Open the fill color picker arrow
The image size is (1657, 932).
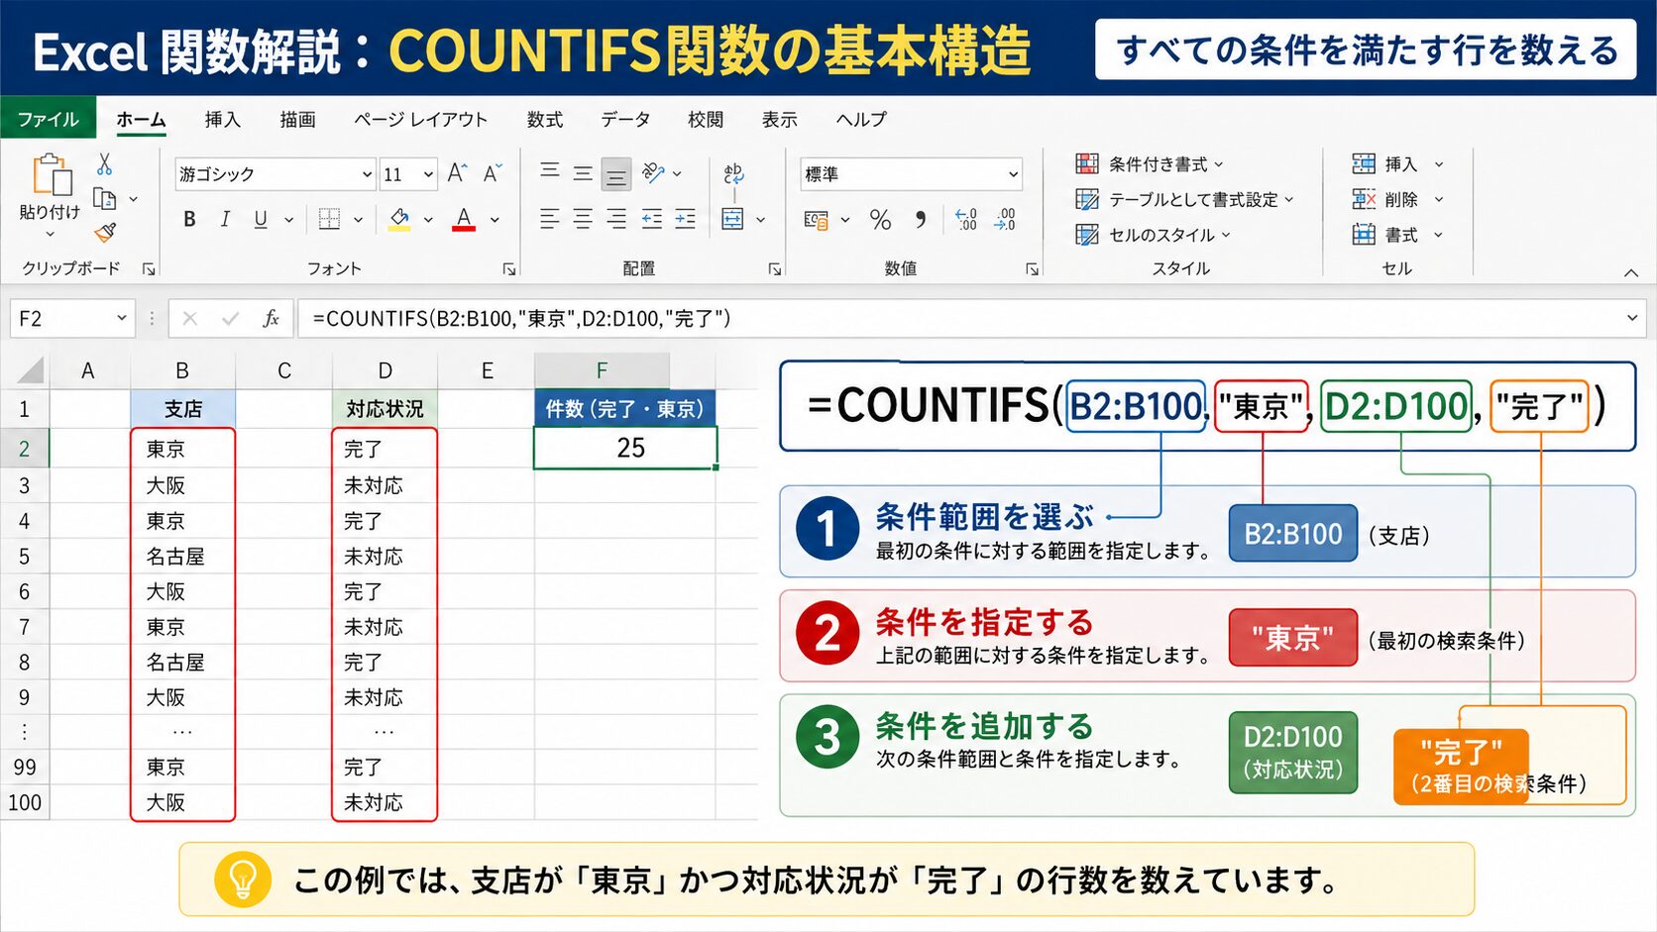tap(428, 220)
